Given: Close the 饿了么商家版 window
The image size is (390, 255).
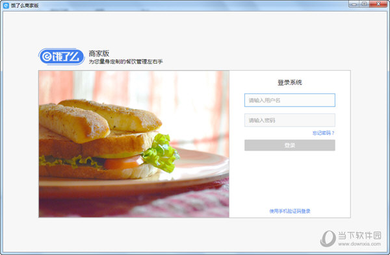Looking at the screenshot, I should click(x=378, y=5).
